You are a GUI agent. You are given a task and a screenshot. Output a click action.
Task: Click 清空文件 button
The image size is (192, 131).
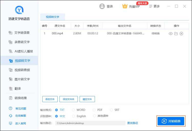[87, 99]
